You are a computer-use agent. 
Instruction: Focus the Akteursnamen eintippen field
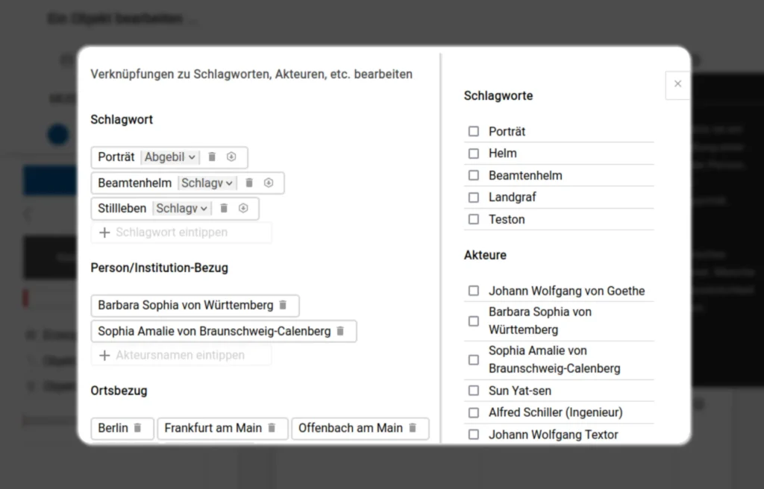click(x=181, y=355)
